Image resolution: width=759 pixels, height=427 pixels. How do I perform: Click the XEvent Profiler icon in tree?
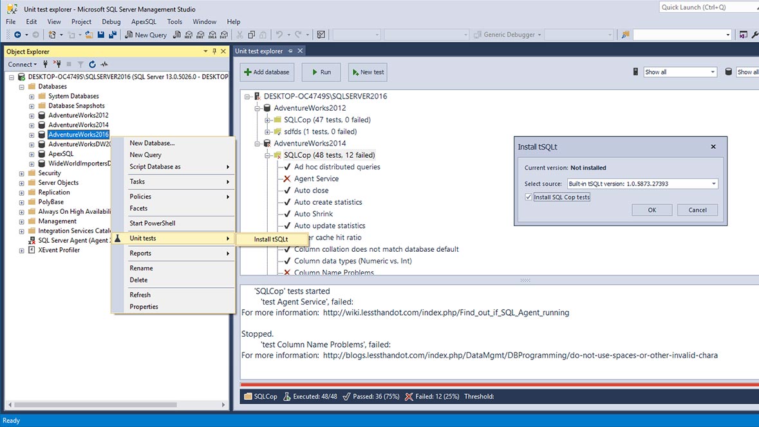pyautogui.click(x=32, y=251)
